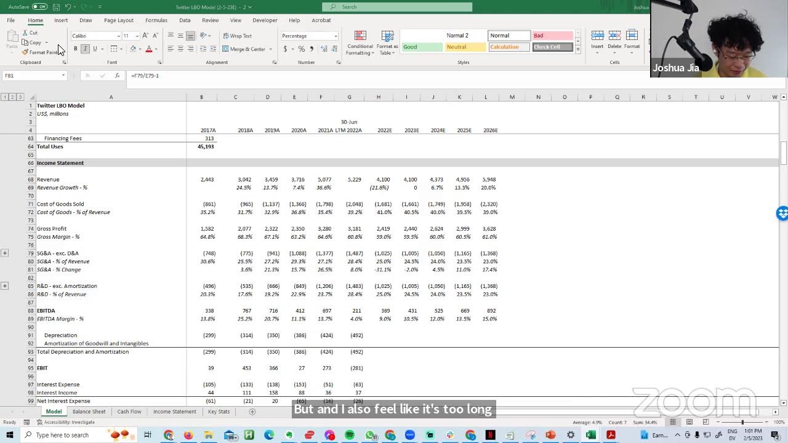
Task: Apply the Good cell style
Action: tap(422, 47)
